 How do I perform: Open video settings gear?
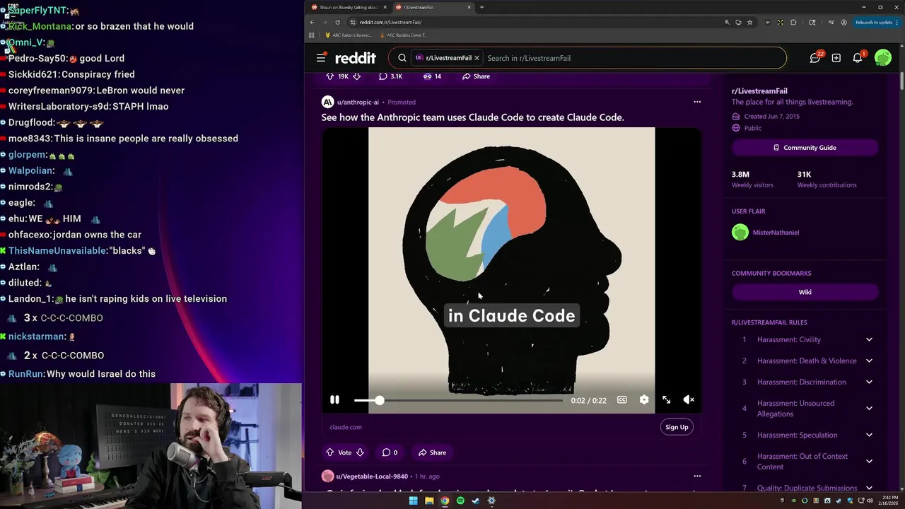tap(644, 400)
